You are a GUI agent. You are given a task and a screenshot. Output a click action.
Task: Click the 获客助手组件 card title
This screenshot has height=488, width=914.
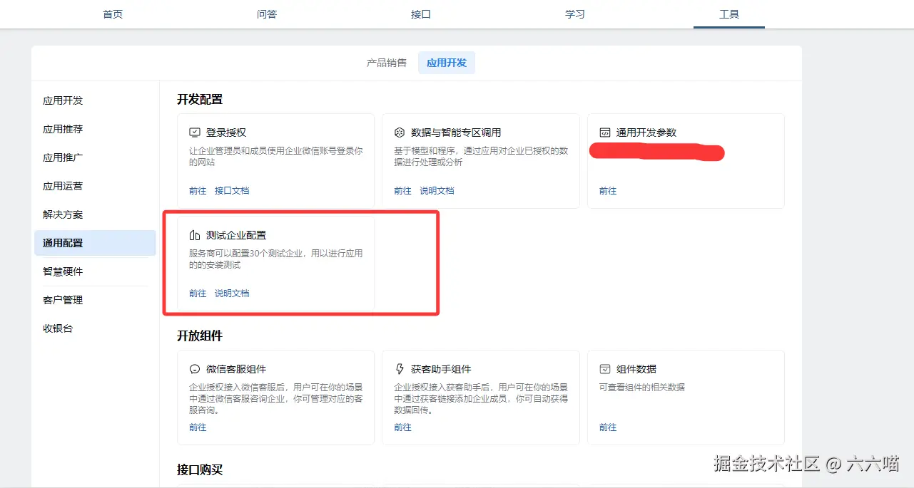click(x=441, y=369)
